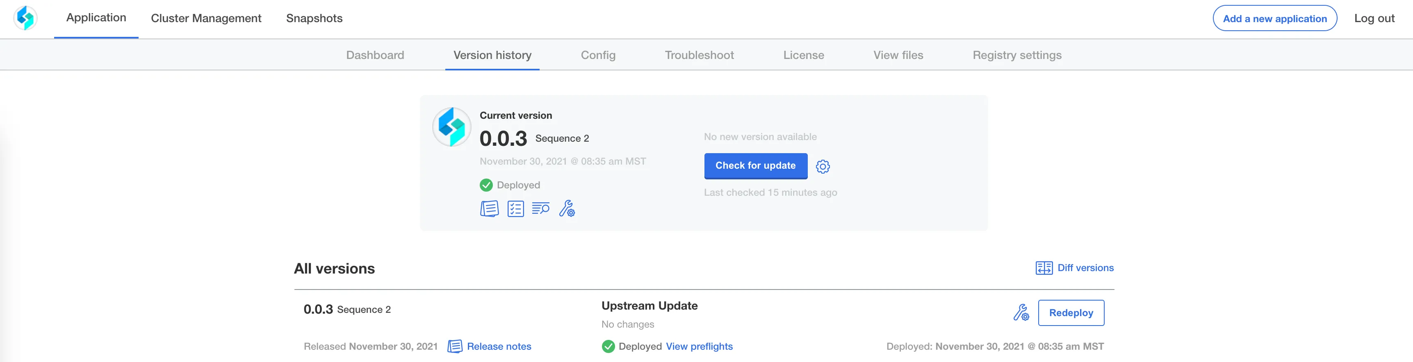
Task: Switch to the Troubleshoot tab
Action: (700, 55)
